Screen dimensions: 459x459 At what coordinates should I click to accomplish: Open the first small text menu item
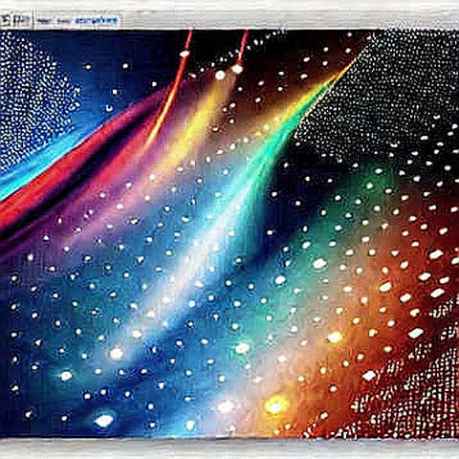(x=42, y=21)
